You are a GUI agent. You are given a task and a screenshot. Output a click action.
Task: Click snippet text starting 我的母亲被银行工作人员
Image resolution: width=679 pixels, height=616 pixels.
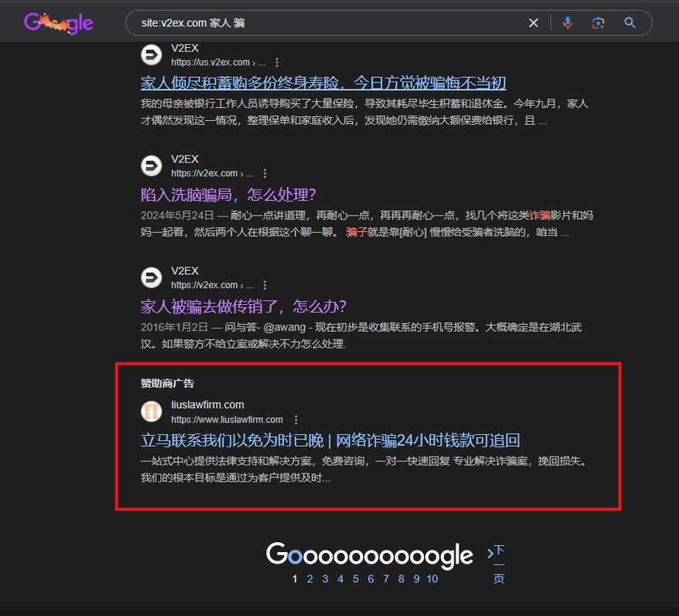[x=365, y=112]
